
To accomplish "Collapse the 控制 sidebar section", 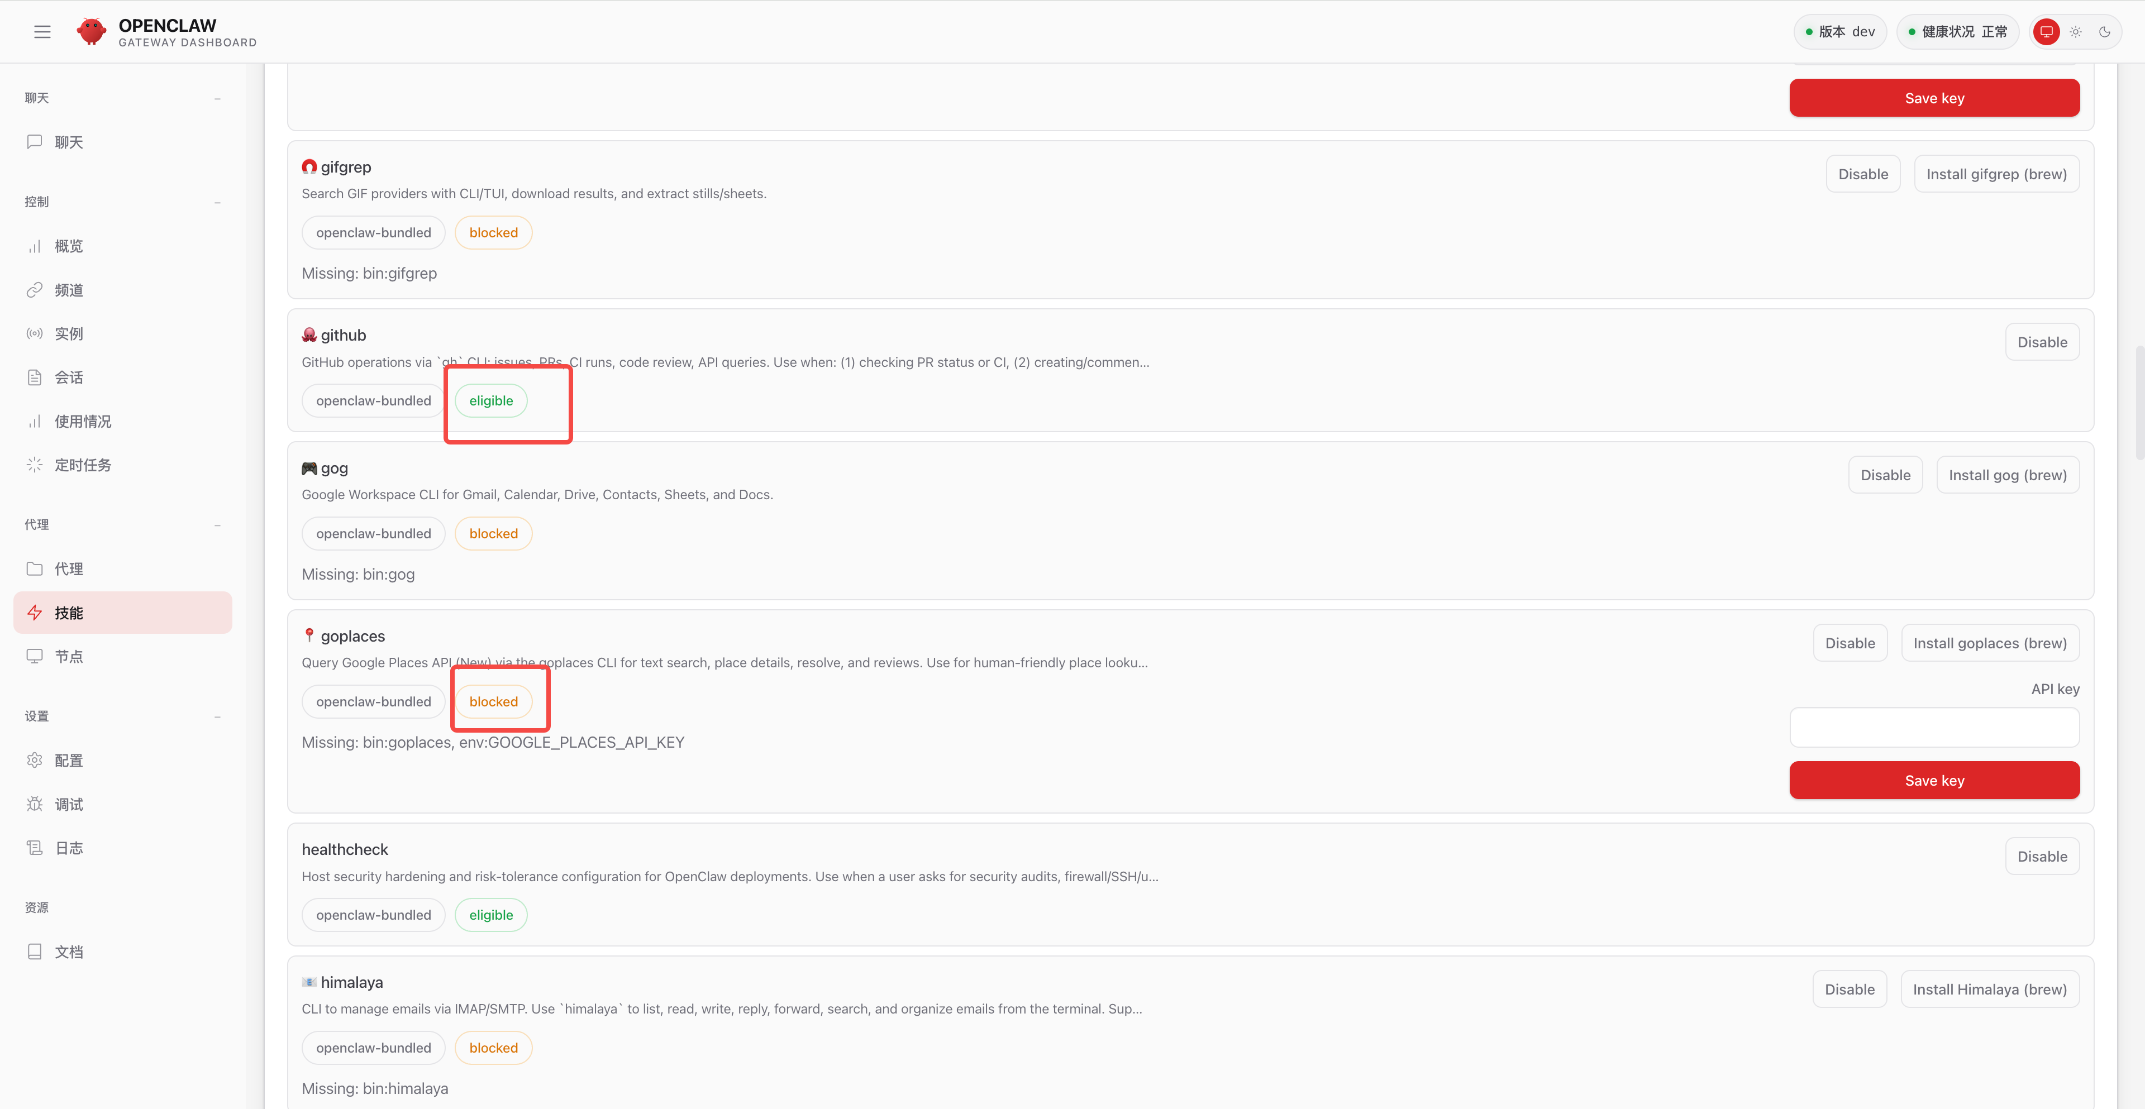I will coord(217,202).
